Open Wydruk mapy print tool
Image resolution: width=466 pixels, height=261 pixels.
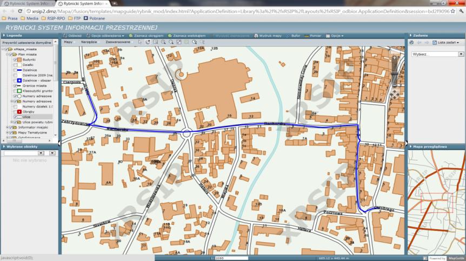pos(268,36)
